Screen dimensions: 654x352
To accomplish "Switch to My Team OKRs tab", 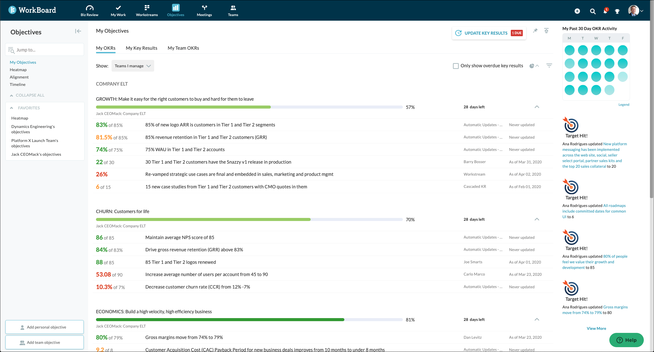I will pyautogui.click(x=183, y=48).
